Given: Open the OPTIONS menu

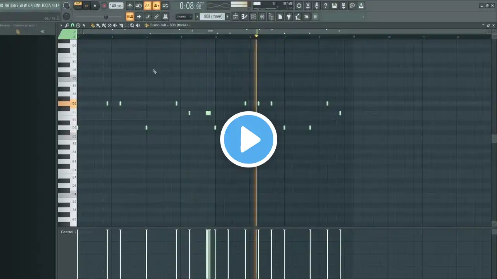Looking at the screenshot, I should (x=34, y=5).
